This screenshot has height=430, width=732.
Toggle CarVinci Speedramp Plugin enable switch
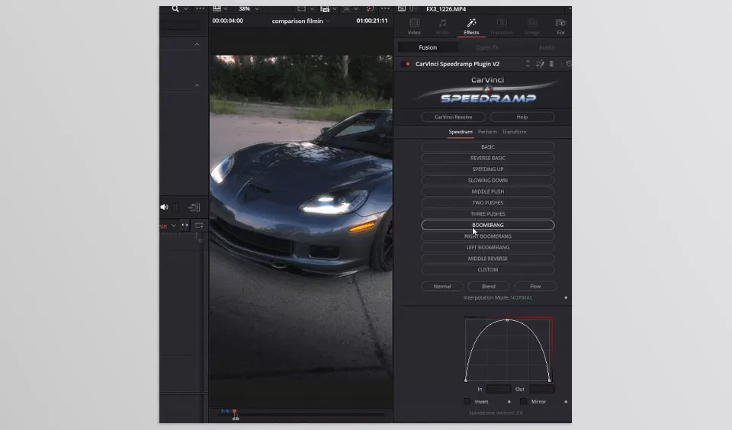(406, 64)
